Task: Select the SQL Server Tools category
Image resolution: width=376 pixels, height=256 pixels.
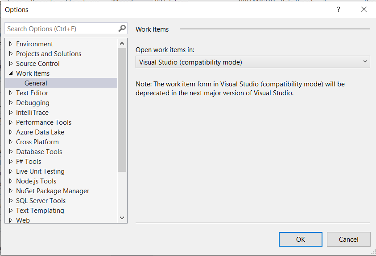Action: pos(41,201)
